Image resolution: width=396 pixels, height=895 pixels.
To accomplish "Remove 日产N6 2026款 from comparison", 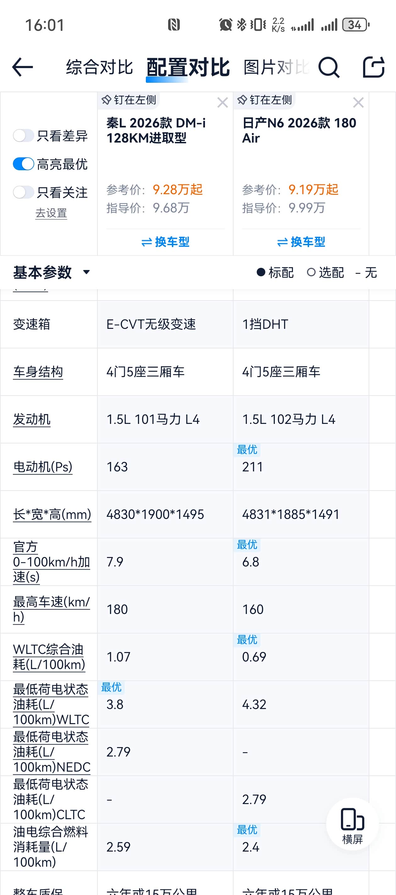I will 358,103.
